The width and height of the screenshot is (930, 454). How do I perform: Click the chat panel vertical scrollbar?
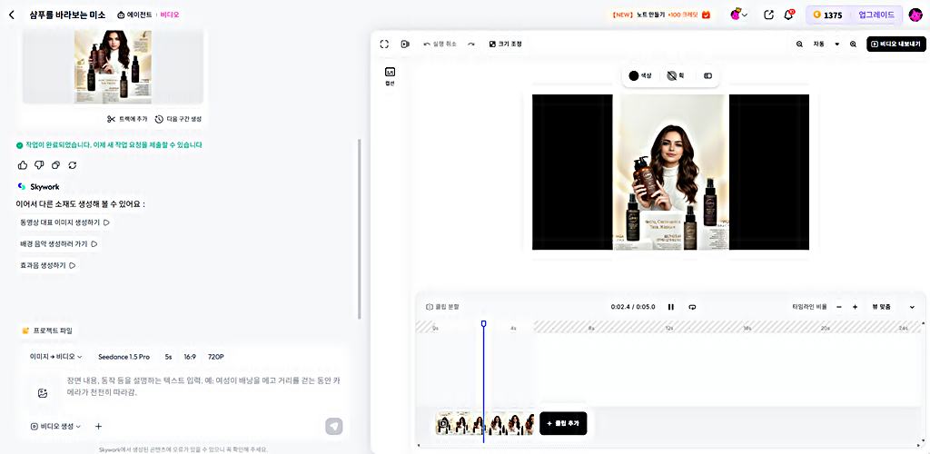[x=359, y=229]
